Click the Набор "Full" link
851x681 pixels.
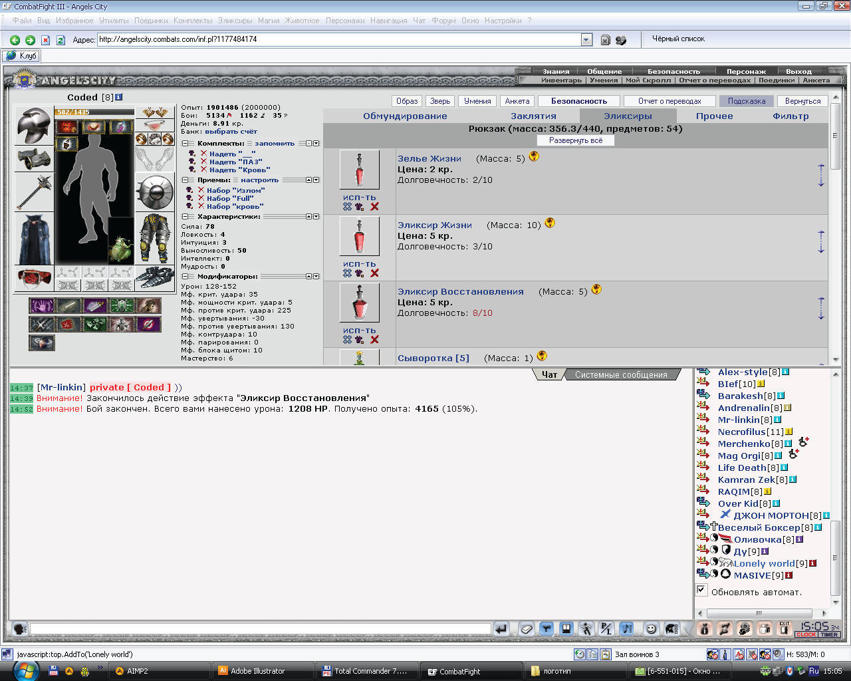pyautogui.click(x=230, y=198)
